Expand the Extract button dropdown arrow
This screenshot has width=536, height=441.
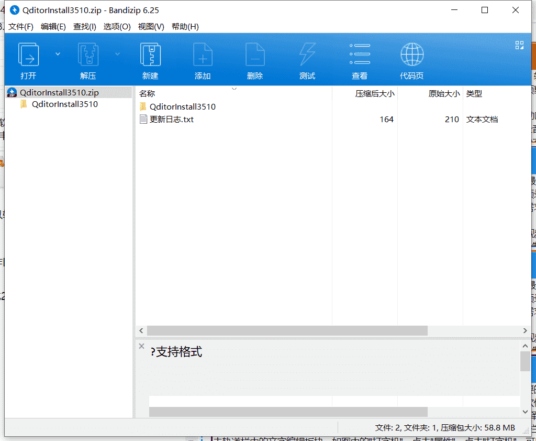coord(117,54)
